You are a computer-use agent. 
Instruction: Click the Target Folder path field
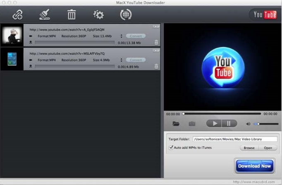click(x=235, y=139)
